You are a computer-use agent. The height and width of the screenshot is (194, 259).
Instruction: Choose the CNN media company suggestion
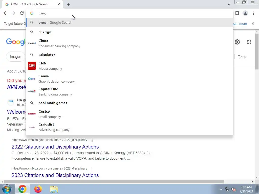(x=129, y=66)
